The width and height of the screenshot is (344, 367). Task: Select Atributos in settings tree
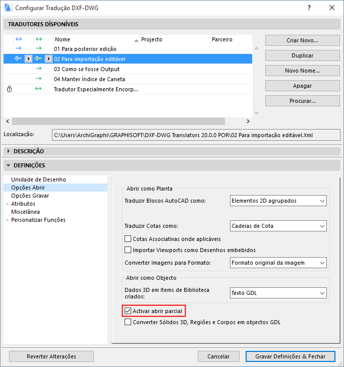[23, 204]
